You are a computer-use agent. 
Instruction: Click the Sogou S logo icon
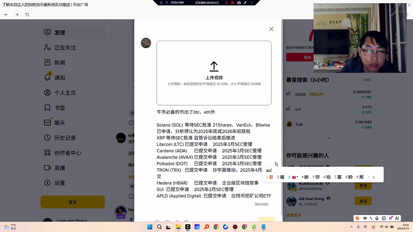(x=357, y=218)
